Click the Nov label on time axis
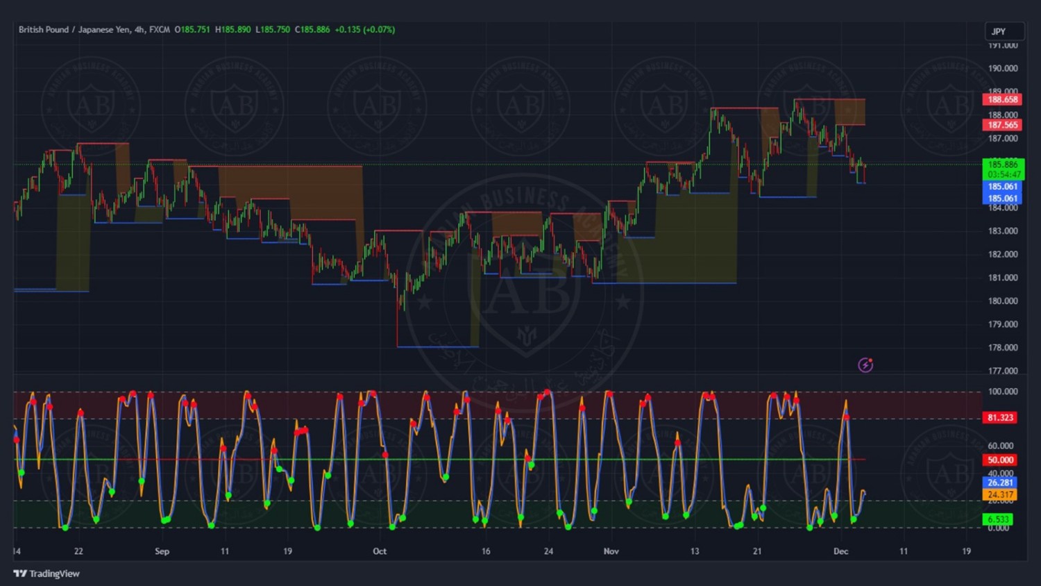1041x586 pixels. tap(611, 551)
